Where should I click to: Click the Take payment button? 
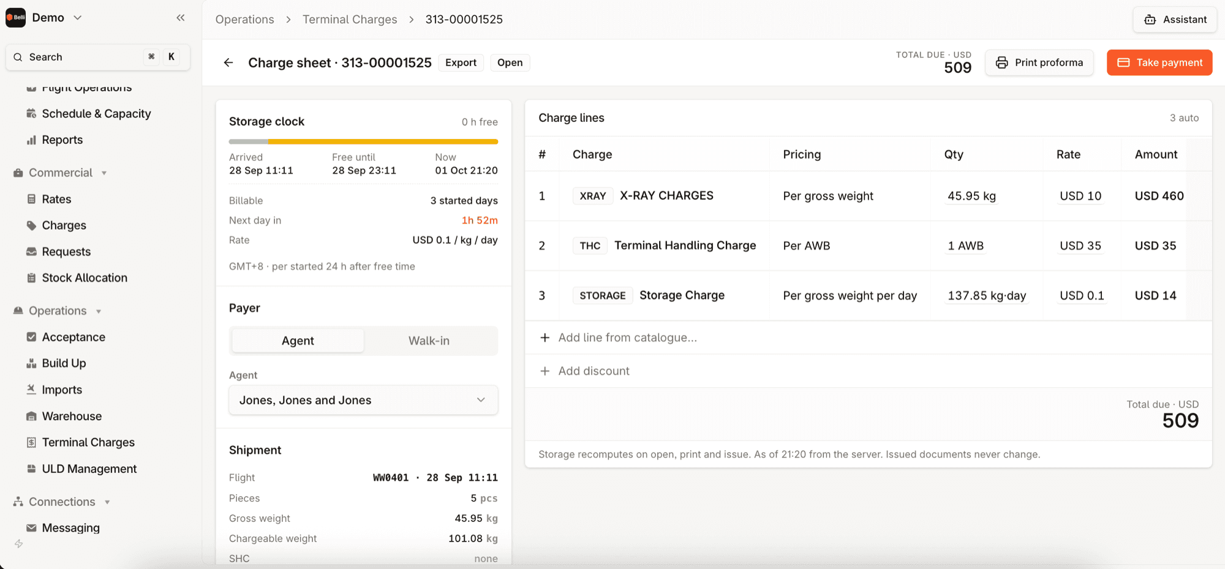click(x=1159, y=62)
